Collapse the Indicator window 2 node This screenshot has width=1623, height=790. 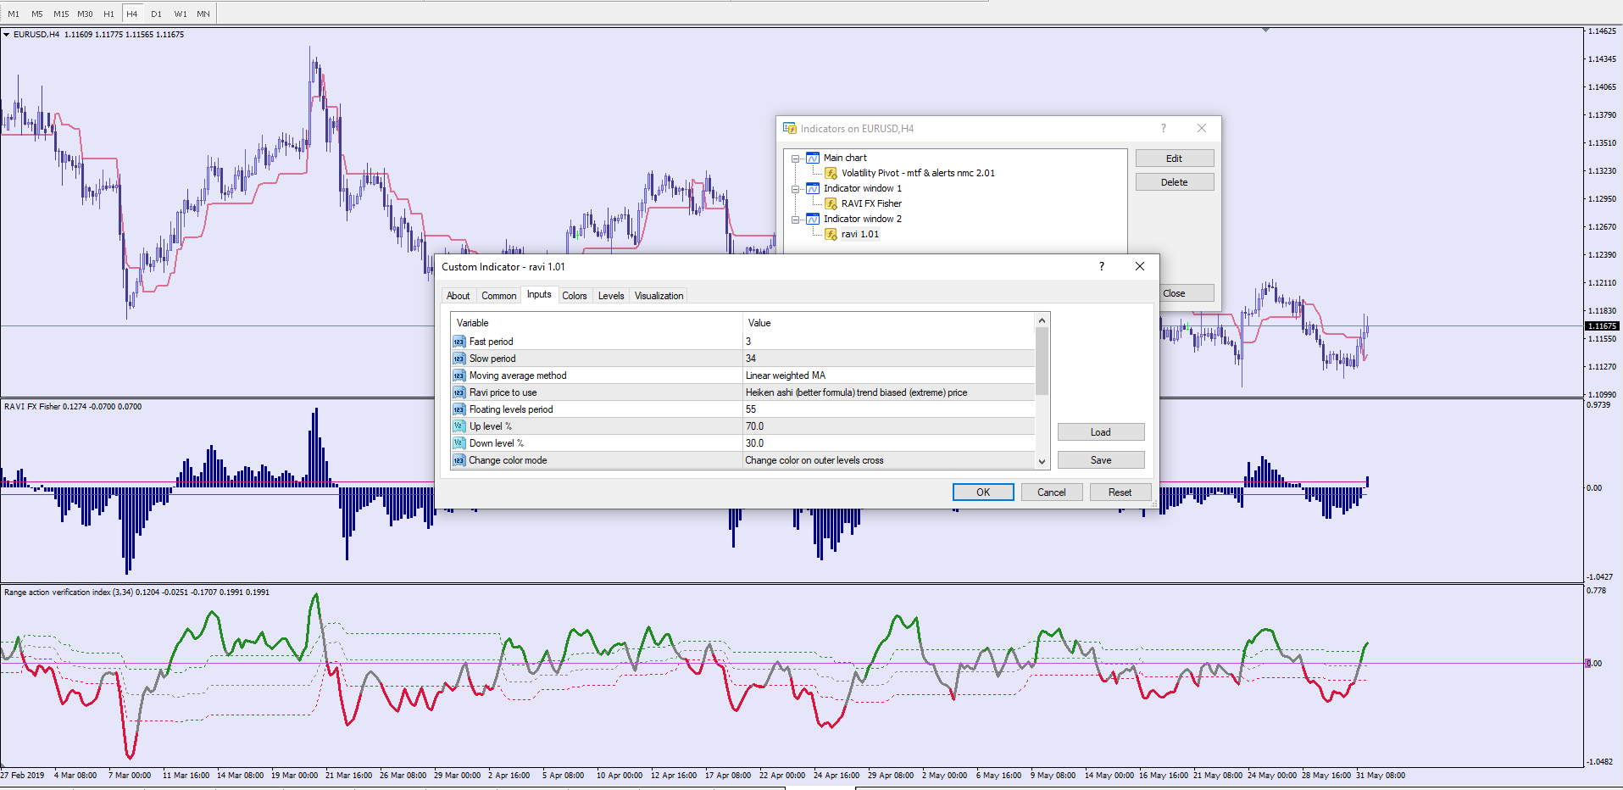[795, 220]
